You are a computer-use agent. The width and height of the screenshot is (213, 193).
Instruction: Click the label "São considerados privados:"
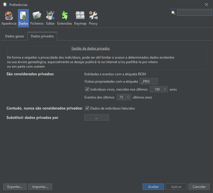pos(30,74)
